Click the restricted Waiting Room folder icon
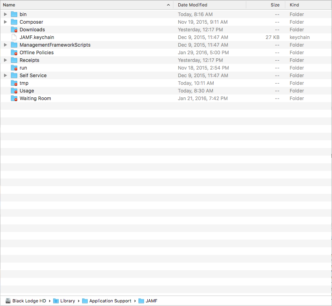Image resolution: width=332 pixels, height=306 pixels. pyautogui.click(x=14, y=99)
